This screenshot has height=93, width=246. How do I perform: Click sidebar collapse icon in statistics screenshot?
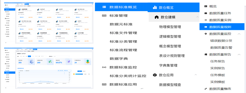6,88
